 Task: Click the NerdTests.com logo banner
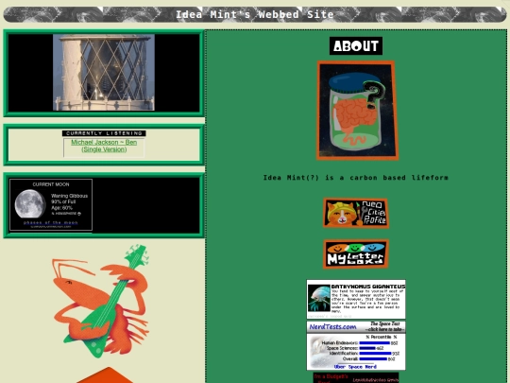click(x=332, y=326)
